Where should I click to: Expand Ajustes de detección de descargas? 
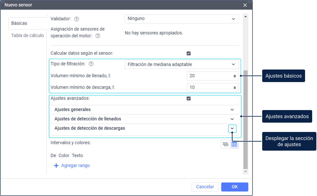coord(232,128)
